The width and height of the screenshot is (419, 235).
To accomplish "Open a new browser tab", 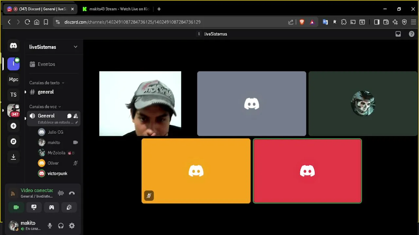I will (159, 9).
